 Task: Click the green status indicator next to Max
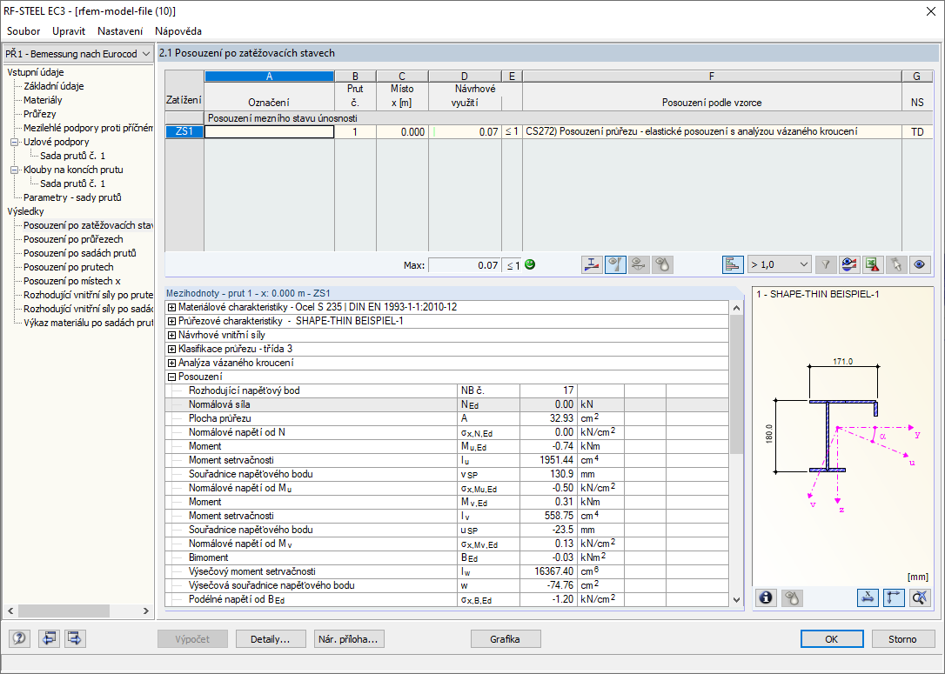530,264
